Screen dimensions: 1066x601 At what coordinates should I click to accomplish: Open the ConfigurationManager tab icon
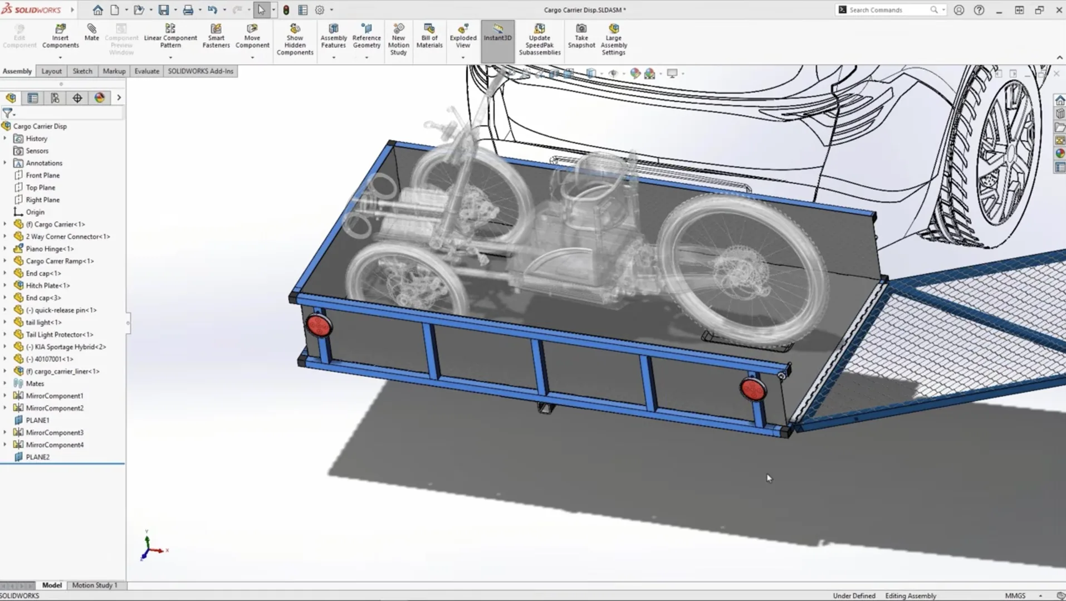click(55, 98)
